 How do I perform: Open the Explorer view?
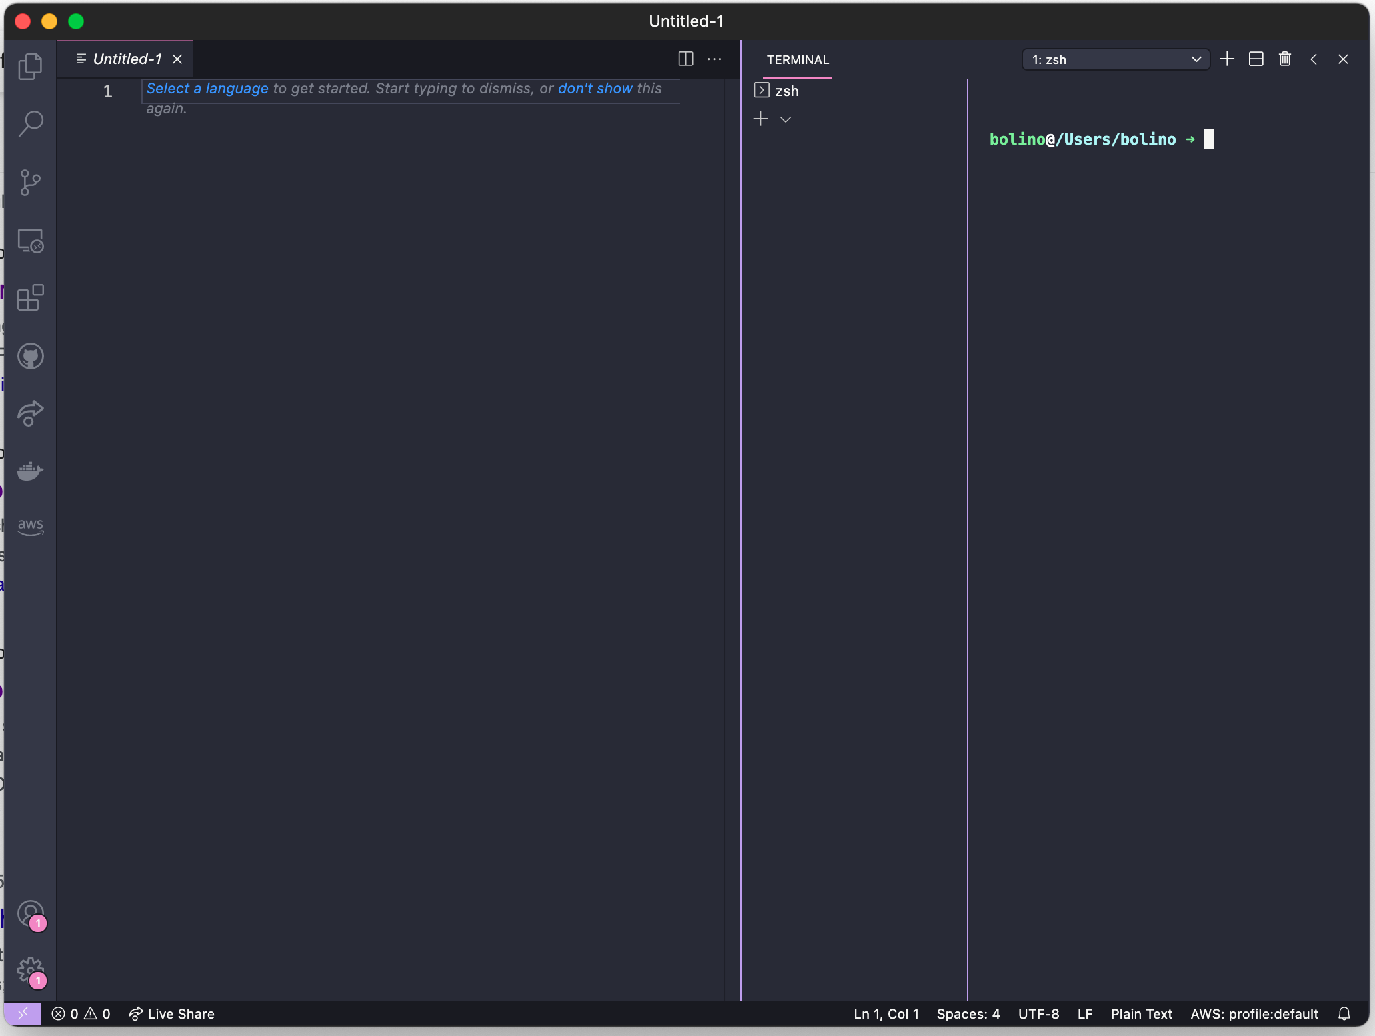(30, 65)
